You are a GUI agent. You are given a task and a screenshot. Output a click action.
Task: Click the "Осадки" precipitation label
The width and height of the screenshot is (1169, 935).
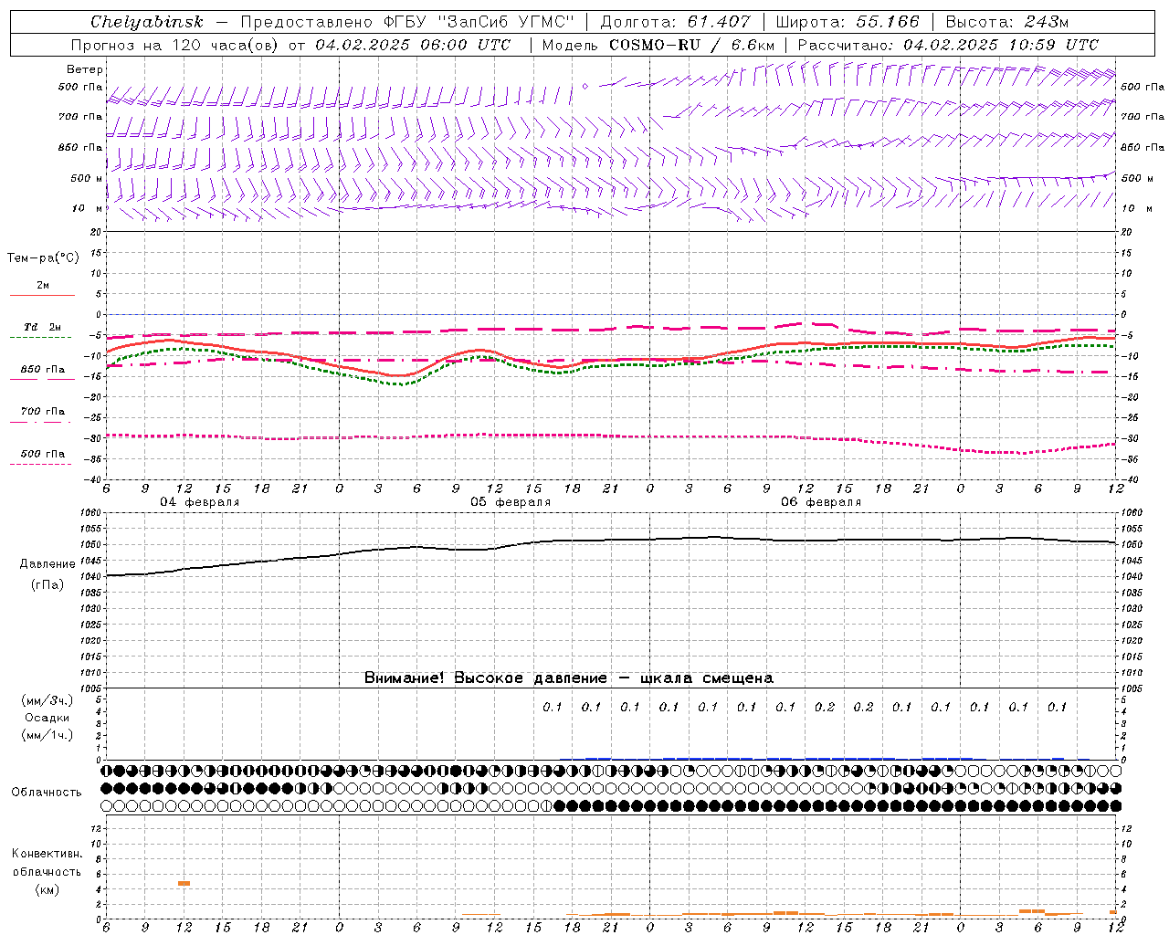tap(47, 718)
